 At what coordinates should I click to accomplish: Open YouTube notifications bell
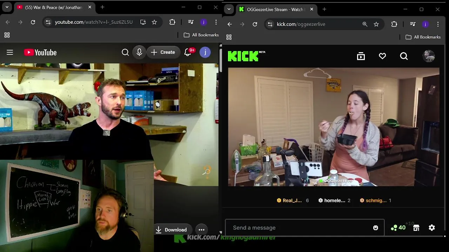[188, 52]
